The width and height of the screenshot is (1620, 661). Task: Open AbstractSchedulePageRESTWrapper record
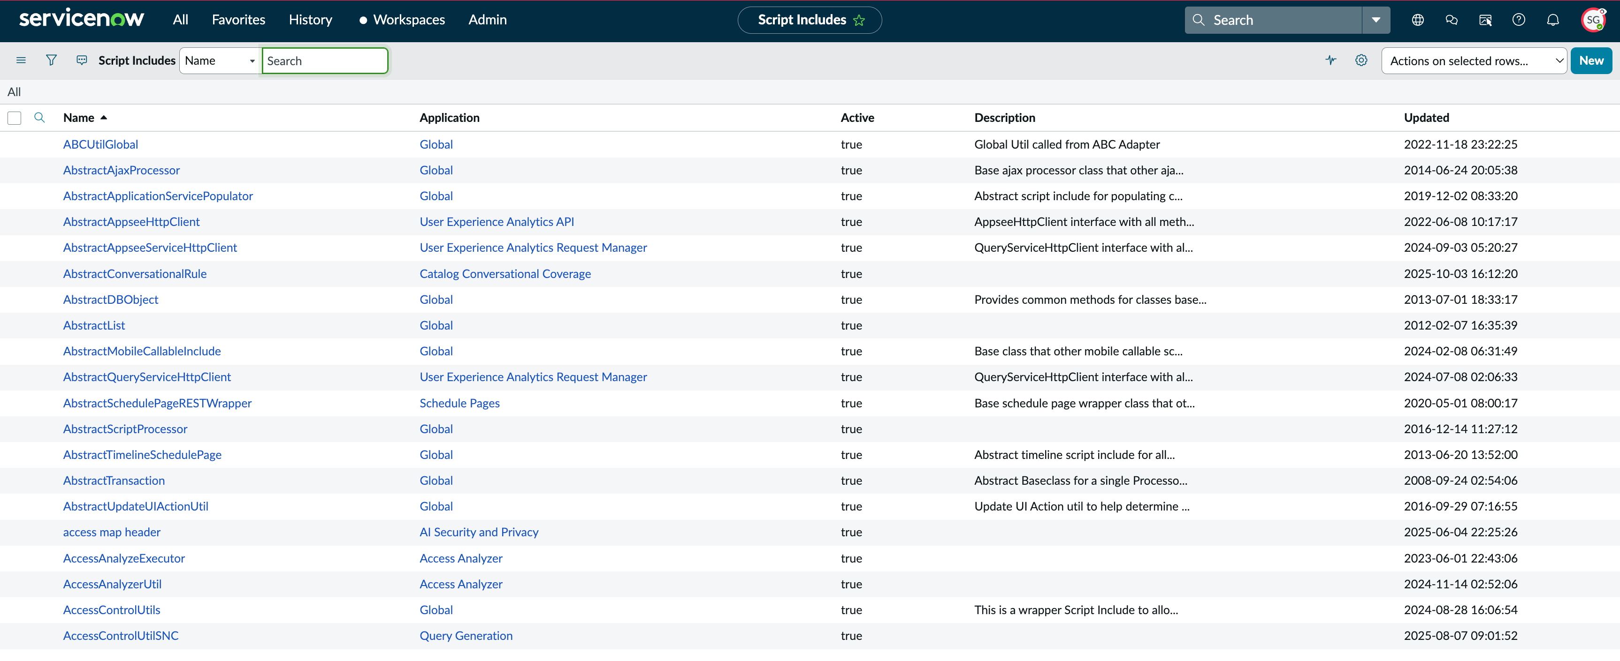coord(157,403)
